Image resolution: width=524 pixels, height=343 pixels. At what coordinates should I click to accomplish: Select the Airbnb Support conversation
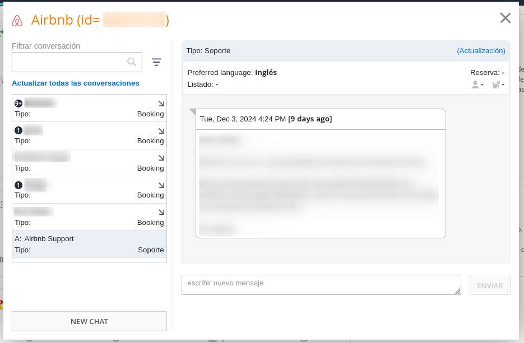point(89,244)
